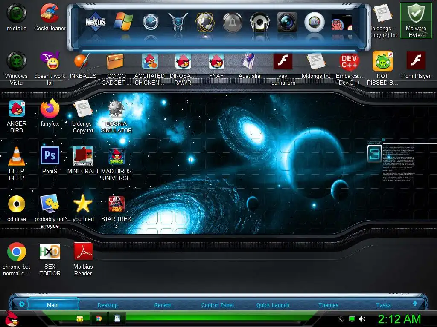Image resolution: width=437 pixels, height=327 pixels.
Task: Open loldongs.txt file icon
Action: click(316, 65)
